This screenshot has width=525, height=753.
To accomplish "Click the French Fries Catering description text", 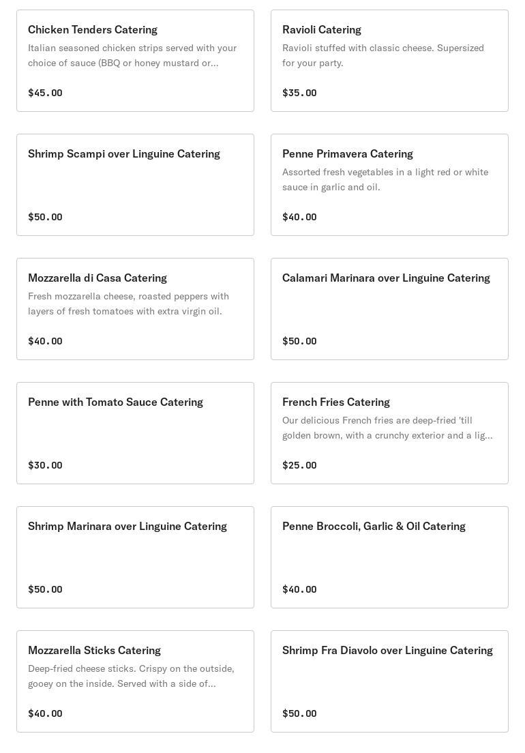I will tap(387, 428).
